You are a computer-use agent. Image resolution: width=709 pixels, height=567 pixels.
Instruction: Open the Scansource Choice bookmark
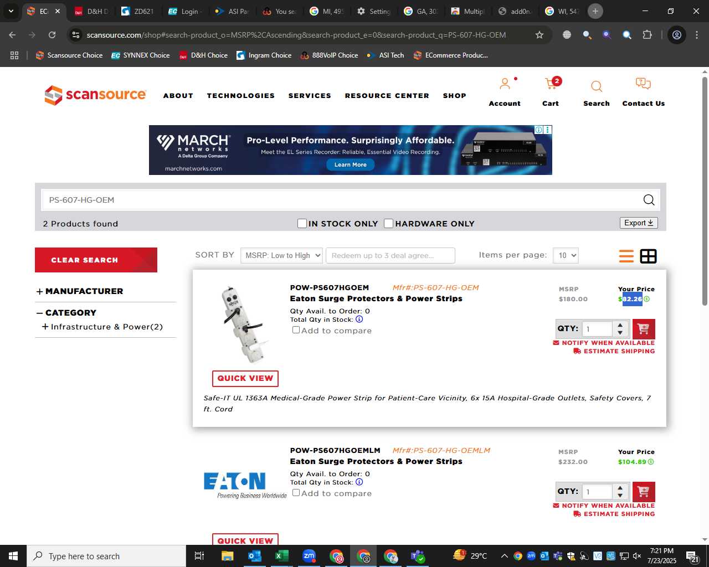(x=69, y=55)
